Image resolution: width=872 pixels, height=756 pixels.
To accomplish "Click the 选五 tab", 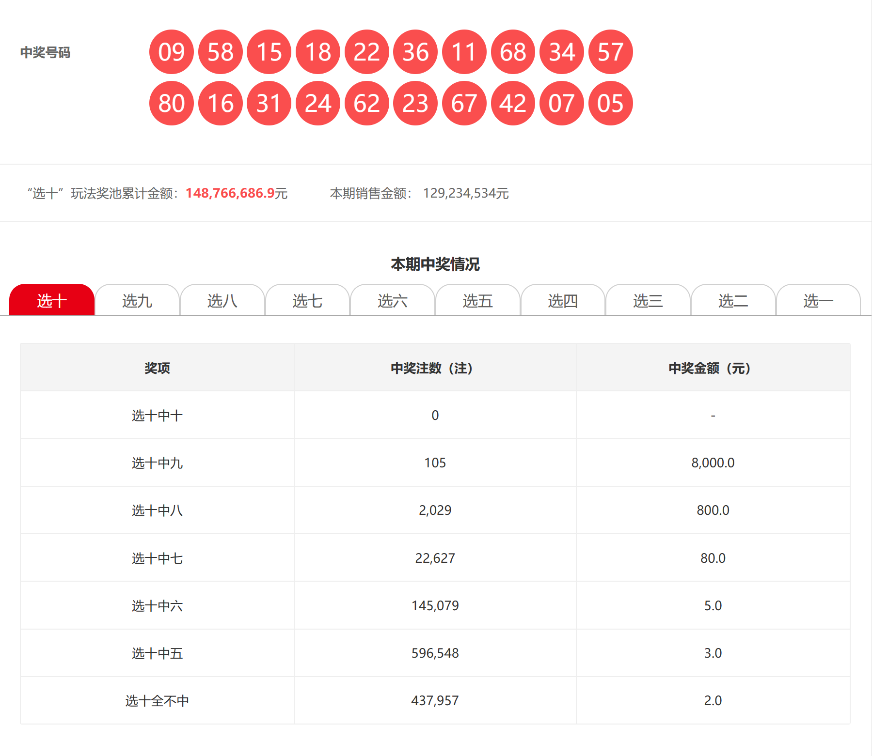I will 478,301.
